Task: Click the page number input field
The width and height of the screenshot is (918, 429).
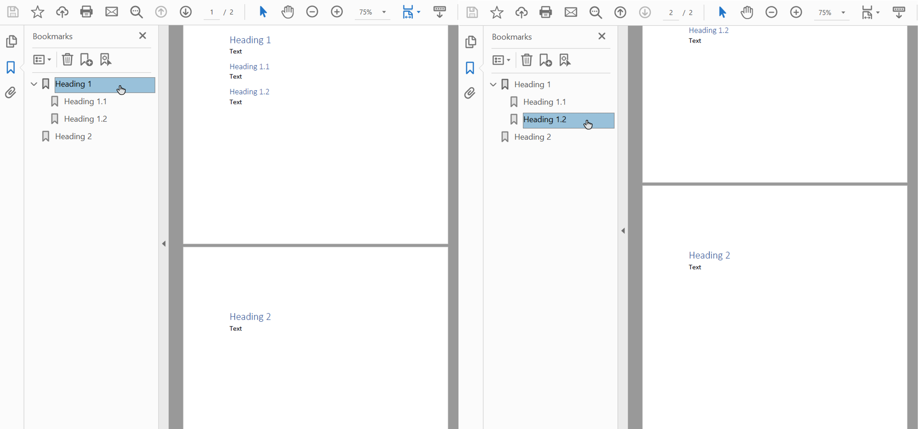Action: click(212, 12)
